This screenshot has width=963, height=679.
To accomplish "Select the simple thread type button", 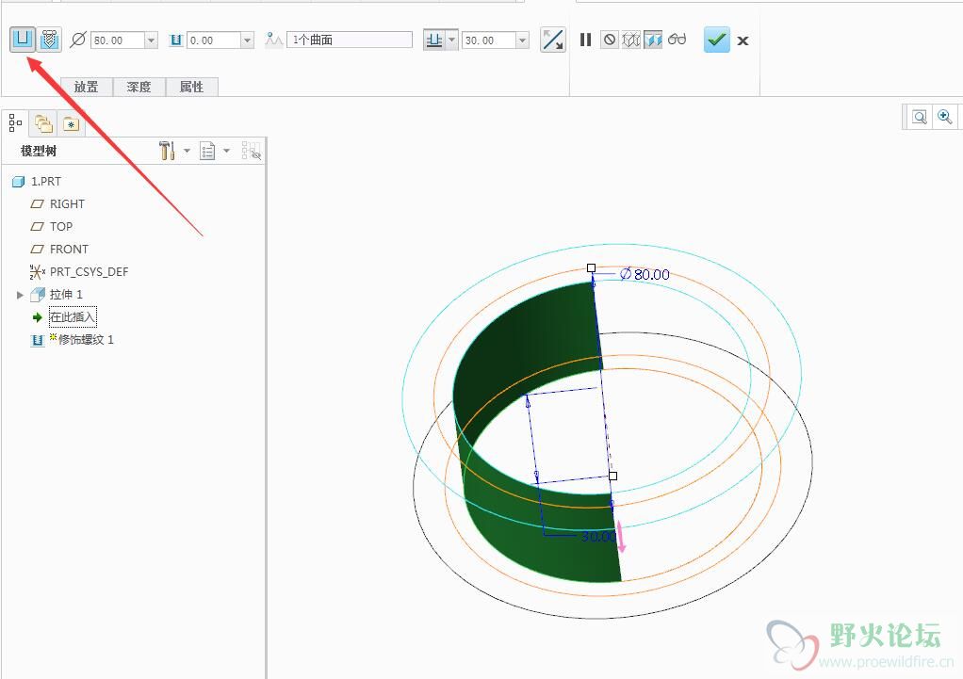I will pos(23,40).
